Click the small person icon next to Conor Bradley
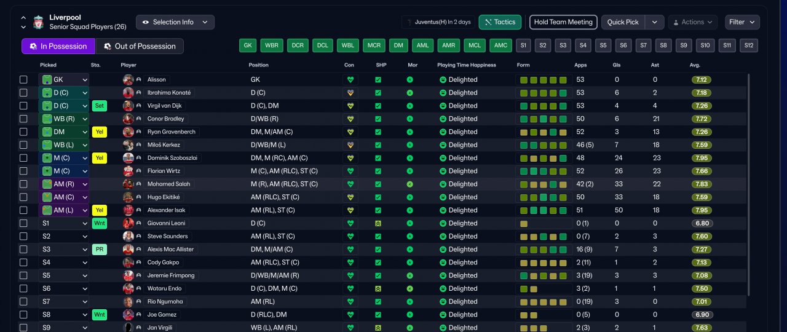 (139, 119)
